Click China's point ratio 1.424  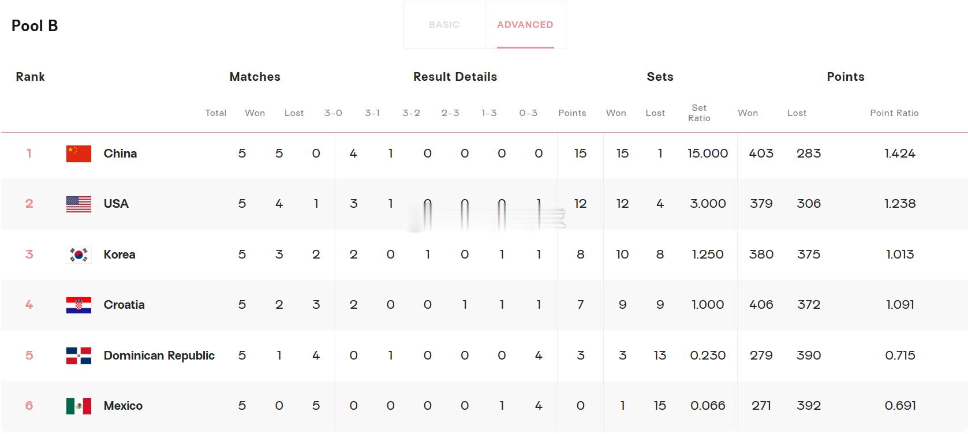pyautogui.click(x=900, y=154)
